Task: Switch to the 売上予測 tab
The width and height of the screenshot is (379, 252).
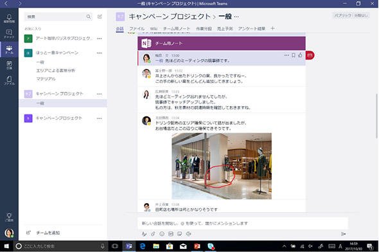Action: pyautogui.click(x=225, y=29)
